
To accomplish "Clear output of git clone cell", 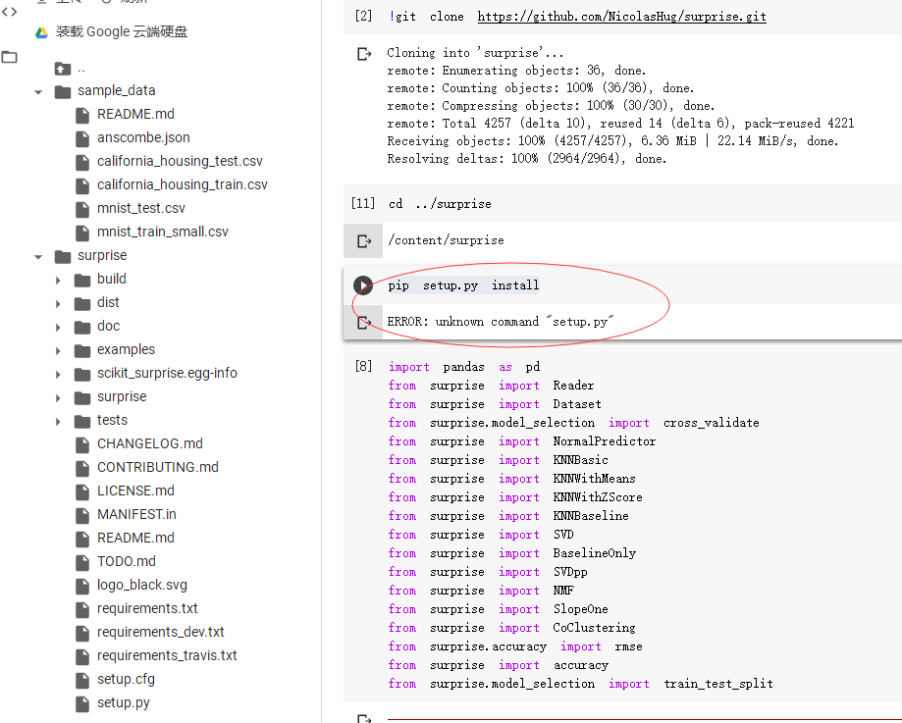I will (x=364, y=54).
